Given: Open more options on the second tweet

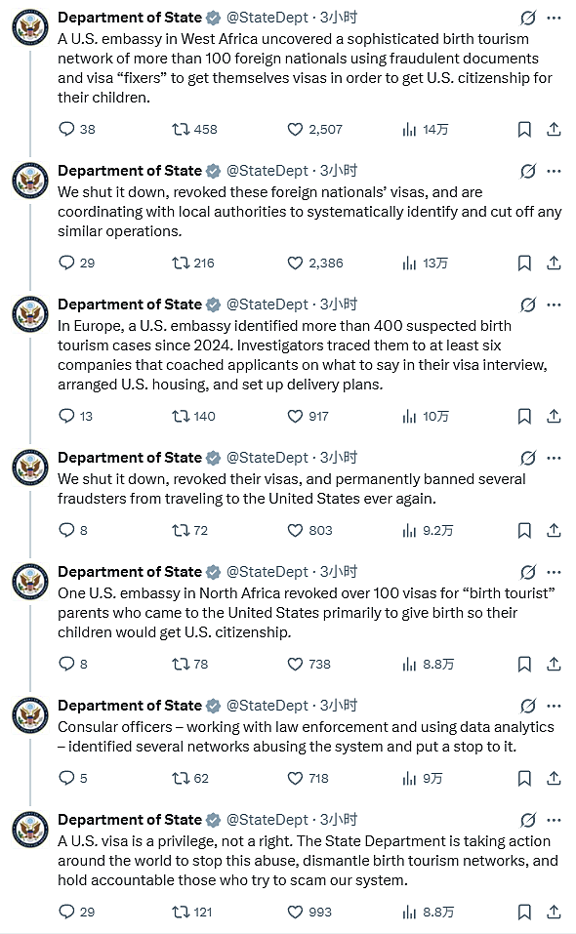Looking at the screenshot, I should [554, 171].
